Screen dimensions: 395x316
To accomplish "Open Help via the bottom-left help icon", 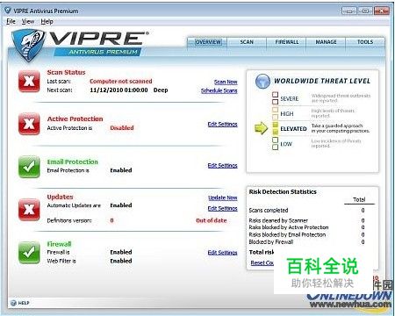I will (x=13, y=303).
